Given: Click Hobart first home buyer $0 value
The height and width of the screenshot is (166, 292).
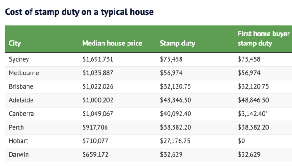Looking at the screenshot, I should point(241,141).
